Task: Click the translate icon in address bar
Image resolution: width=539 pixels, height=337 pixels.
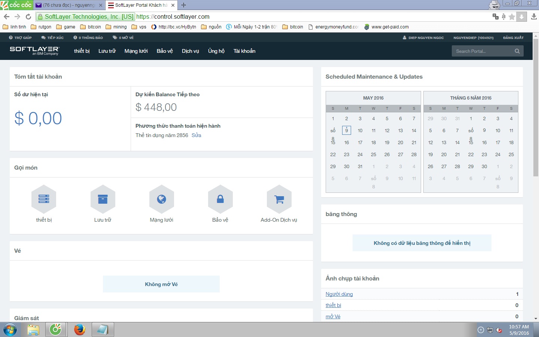Action: (496, 16)
